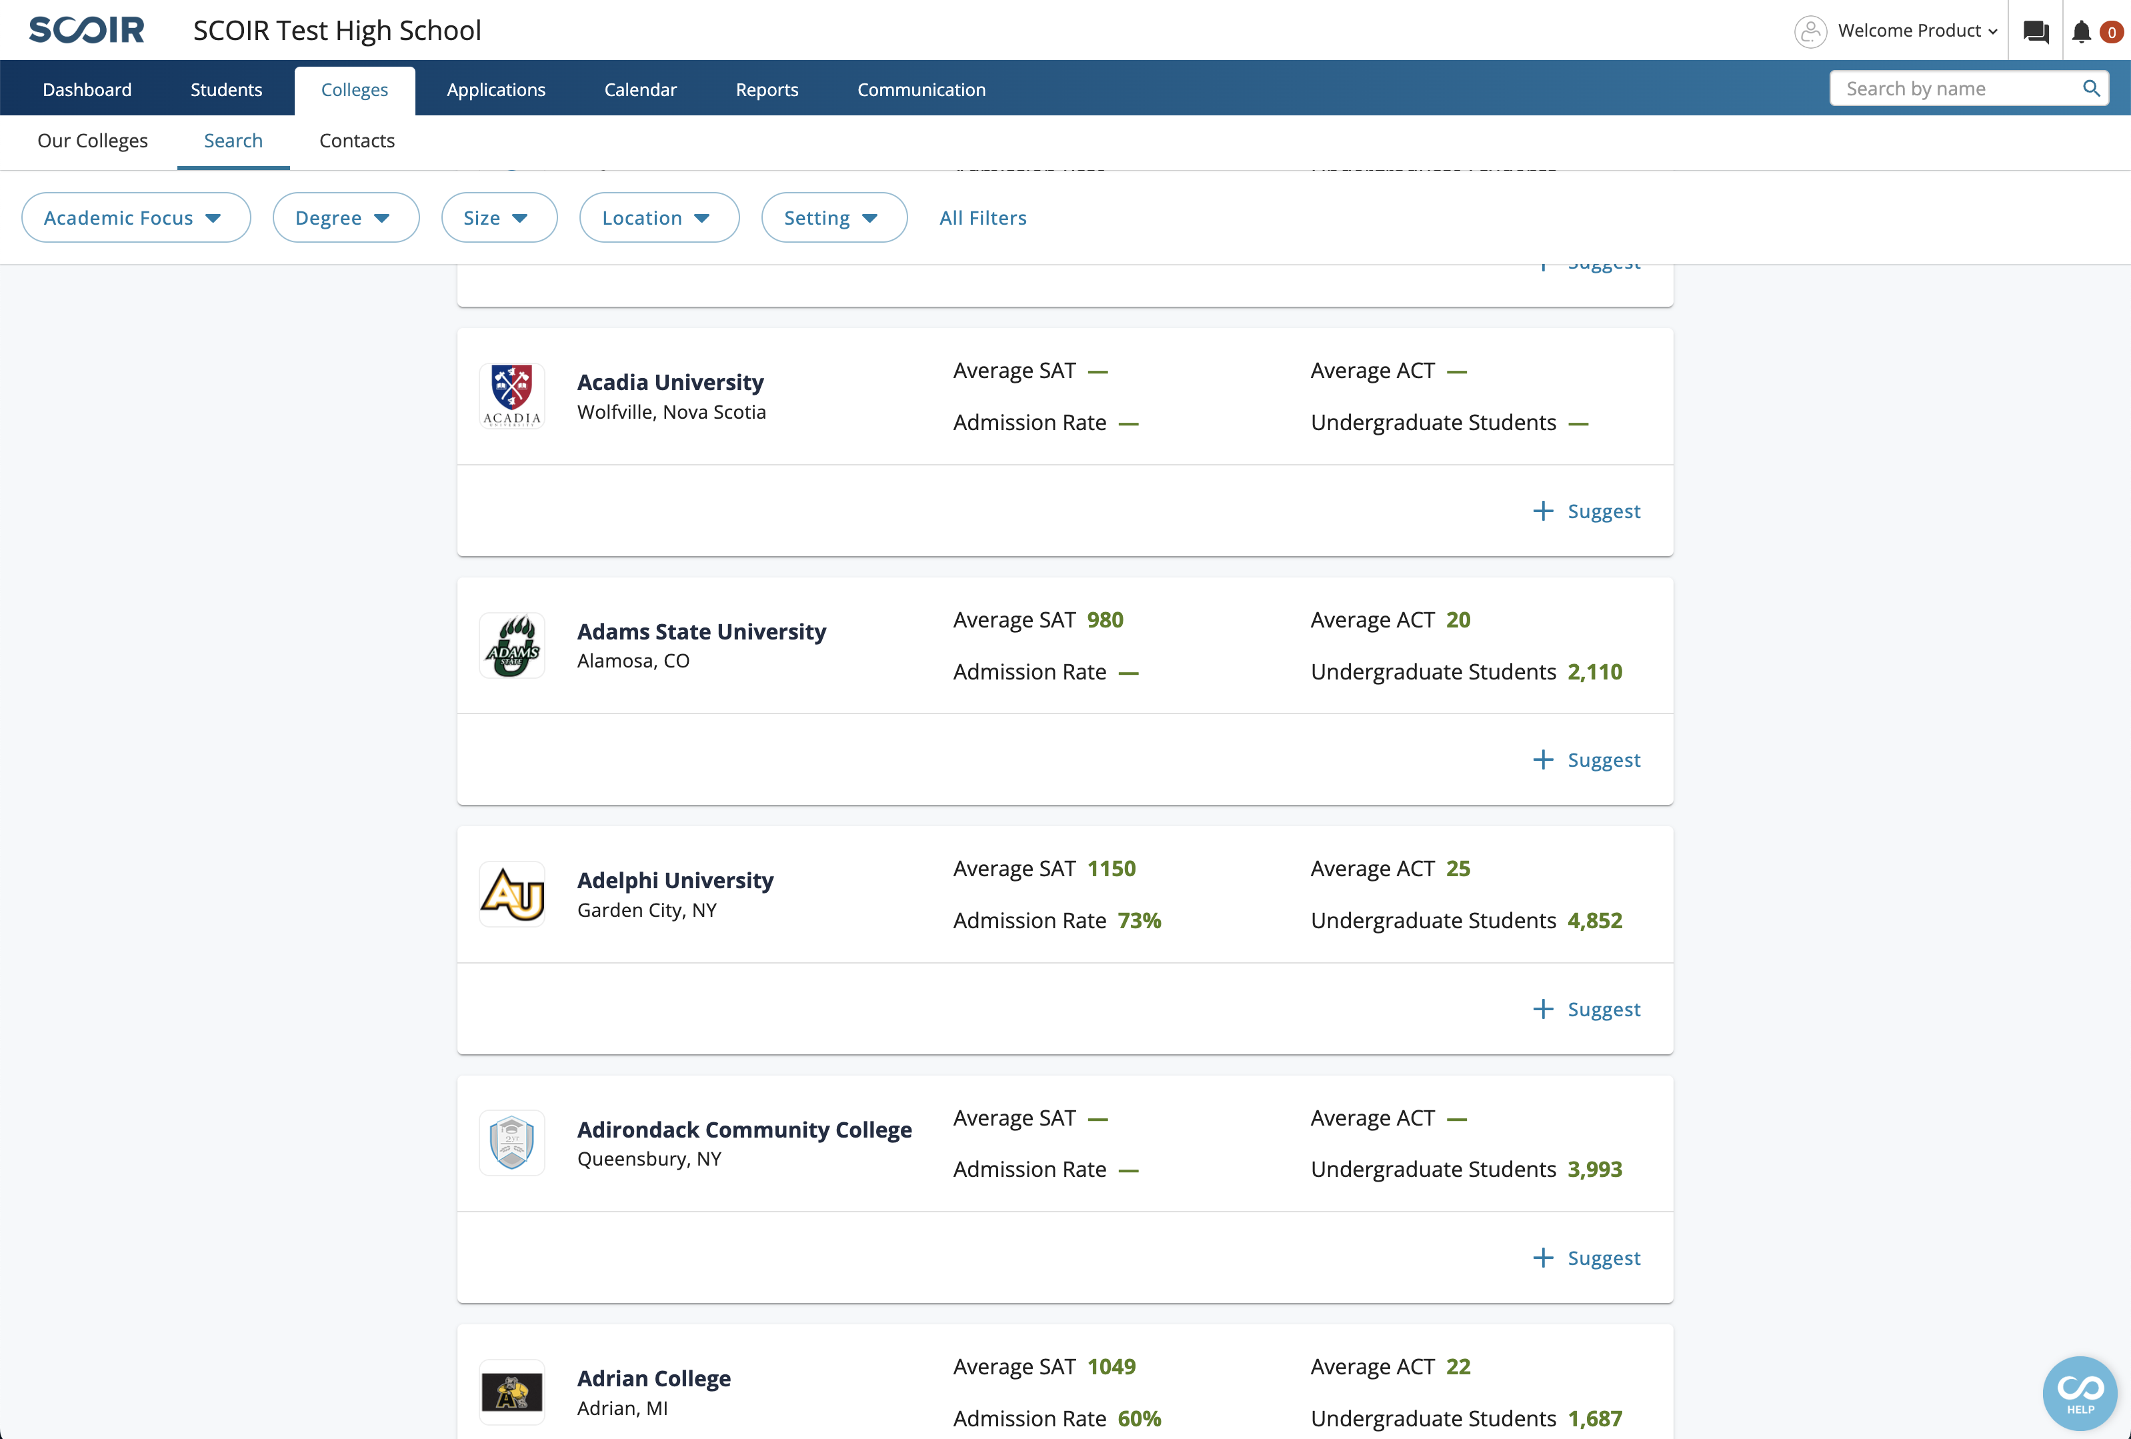Open the notifications bell
The image size is (2131, 1439).
(x=2082, y=31)
